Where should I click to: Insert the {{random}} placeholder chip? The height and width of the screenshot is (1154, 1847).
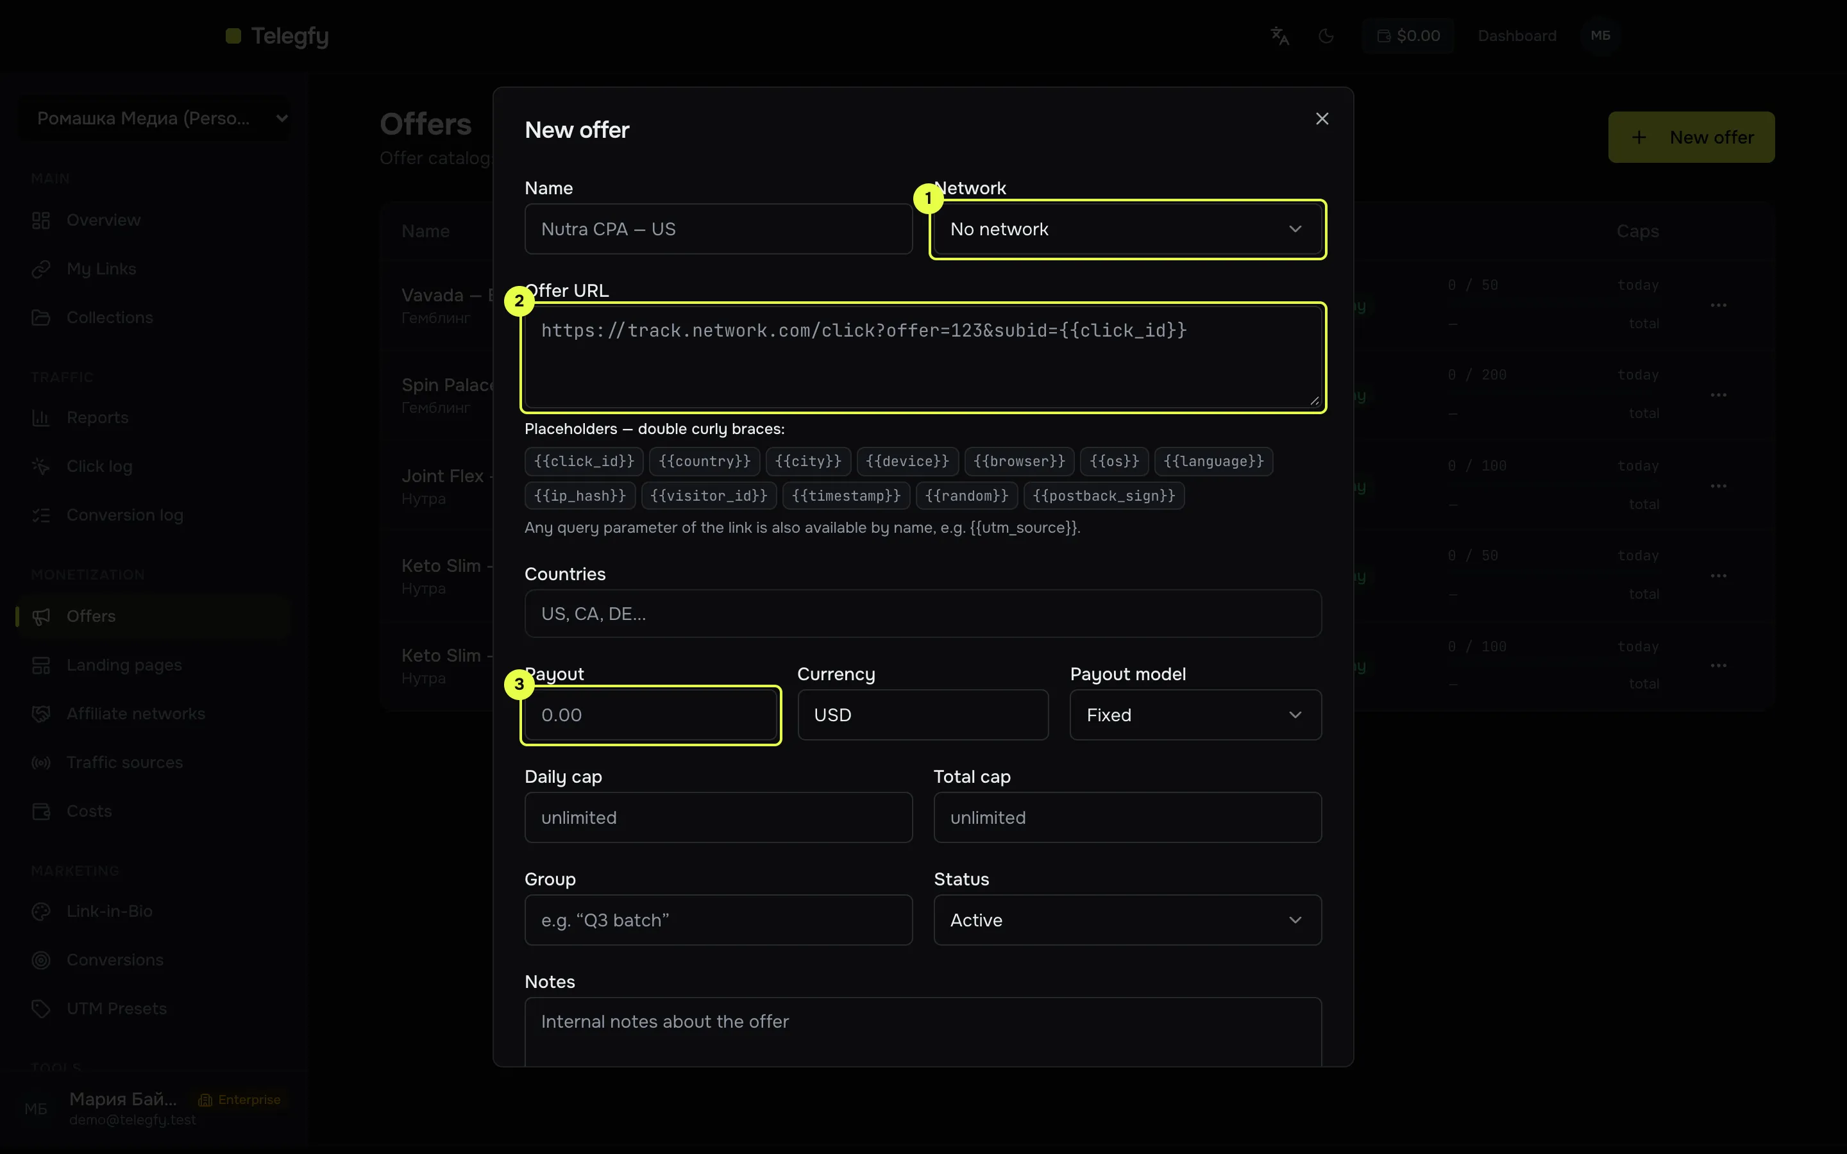pyautogui.click(x=966, y=496)
